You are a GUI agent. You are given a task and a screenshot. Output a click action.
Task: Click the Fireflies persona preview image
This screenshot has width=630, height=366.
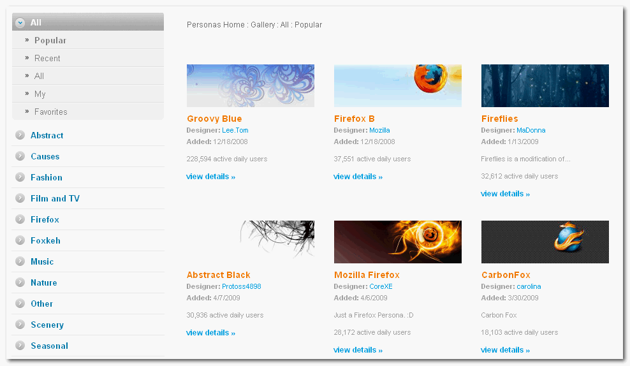545,85
